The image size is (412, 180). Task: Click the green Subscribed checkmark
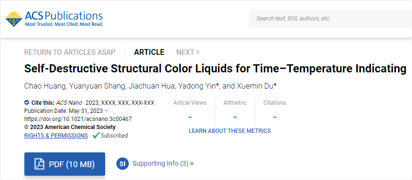[96, 136]
